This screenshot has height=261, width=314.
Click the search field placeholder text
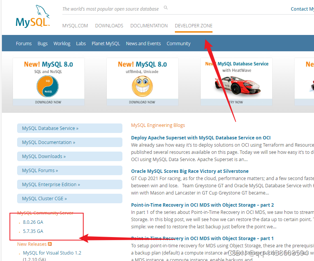click(x=111, y=9)
